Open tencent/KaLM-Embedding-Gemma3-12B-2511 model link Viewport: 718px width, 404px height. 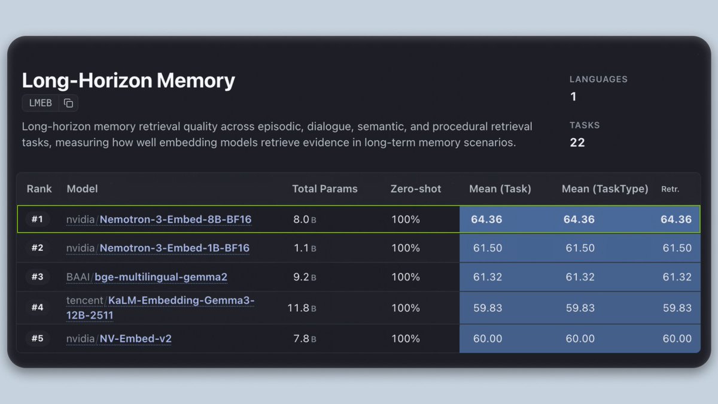(x=160, y=308)
